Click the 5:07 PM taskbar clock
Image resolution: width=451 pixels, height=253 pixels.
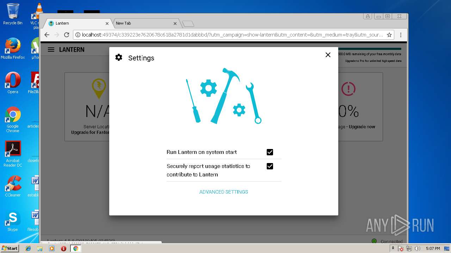433,248
